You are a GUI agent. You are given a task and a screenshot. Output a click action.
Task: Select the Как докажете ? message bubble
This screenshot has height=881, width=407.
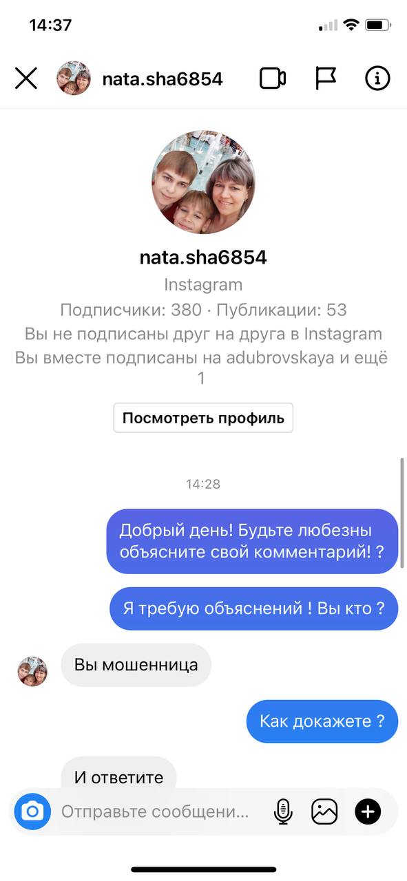pyautogui.click(x=322, y=721)
